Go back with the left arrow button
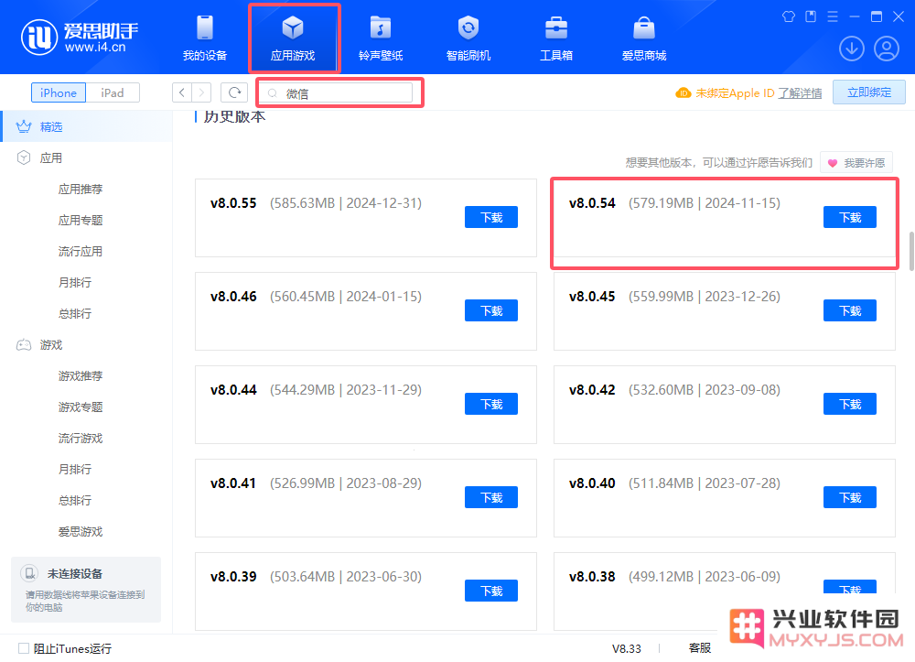Image resolution: width=915 pixels, height=662 pixels. (x=181, y=92)
